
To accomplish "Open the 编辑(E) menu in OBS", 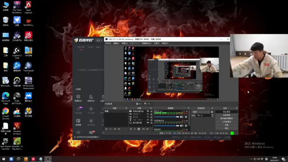I will (x=116, y=43).
